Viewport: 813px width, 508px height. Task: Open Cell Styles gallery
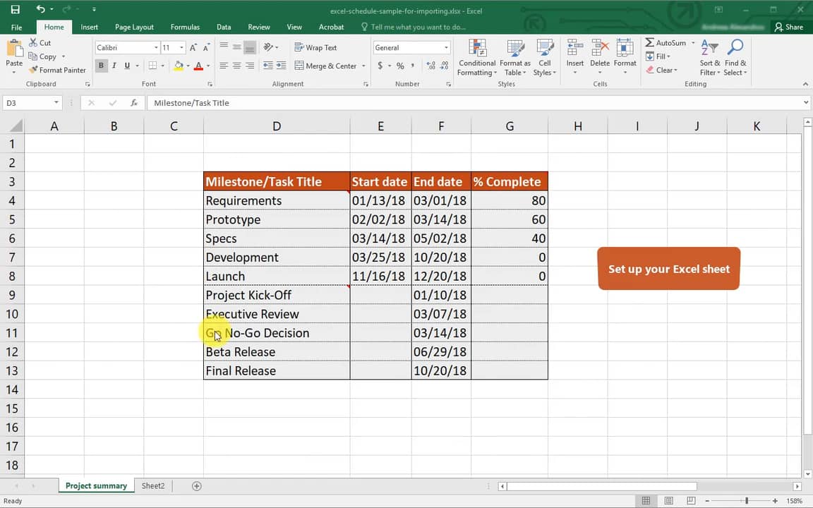[x=544, y=58]
